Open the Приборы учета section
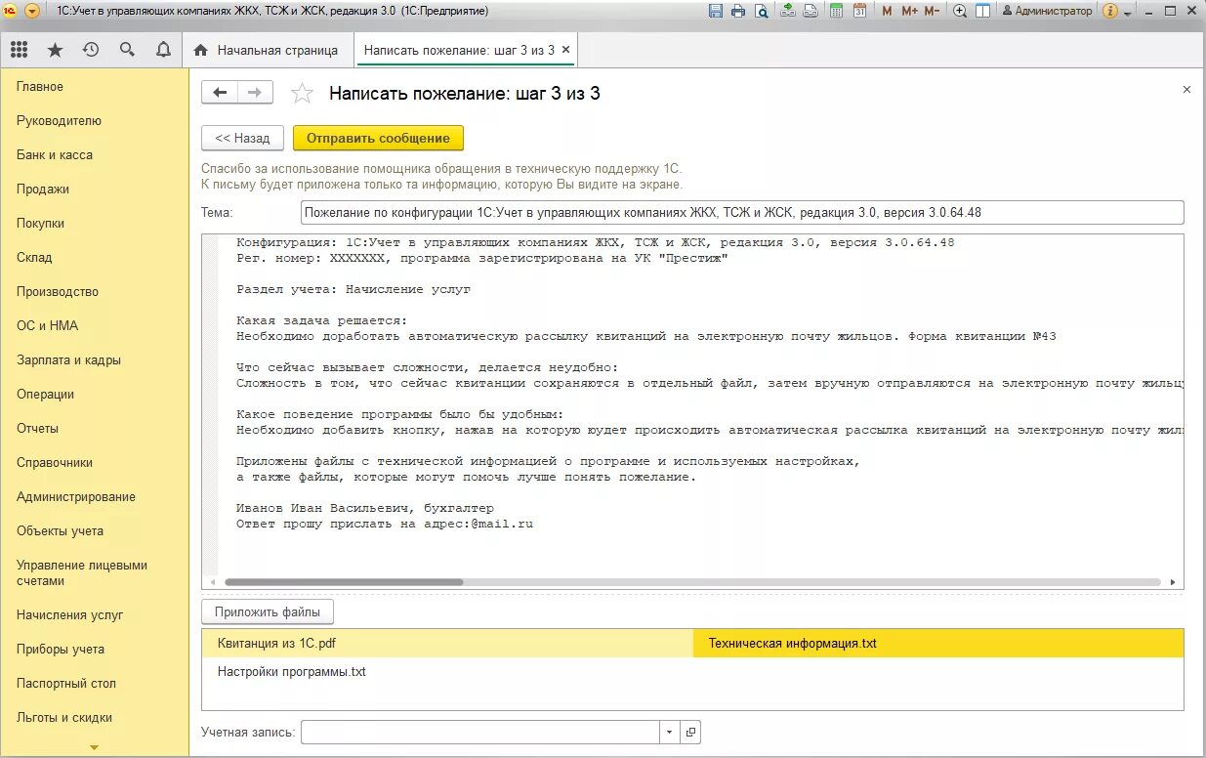Screen dimensions: 1206x758 click(x=61, y=650)
